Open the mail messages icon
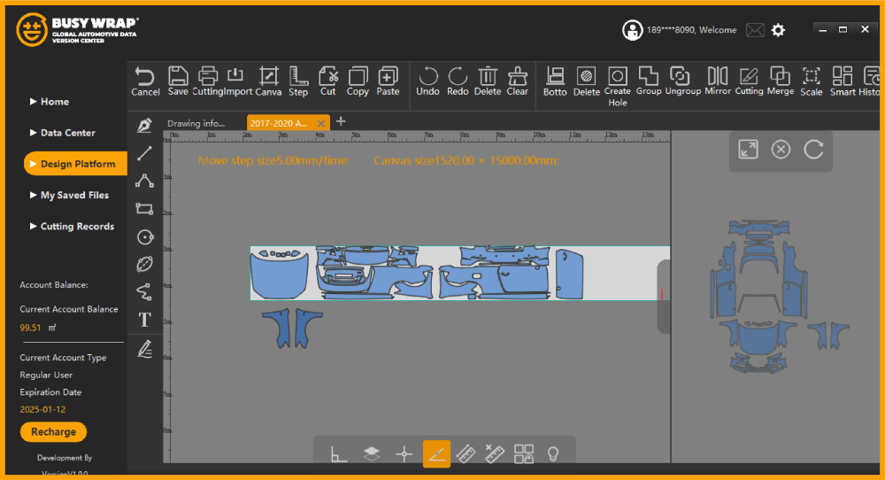Screen dimensions: 885x480 click(755, 30)
